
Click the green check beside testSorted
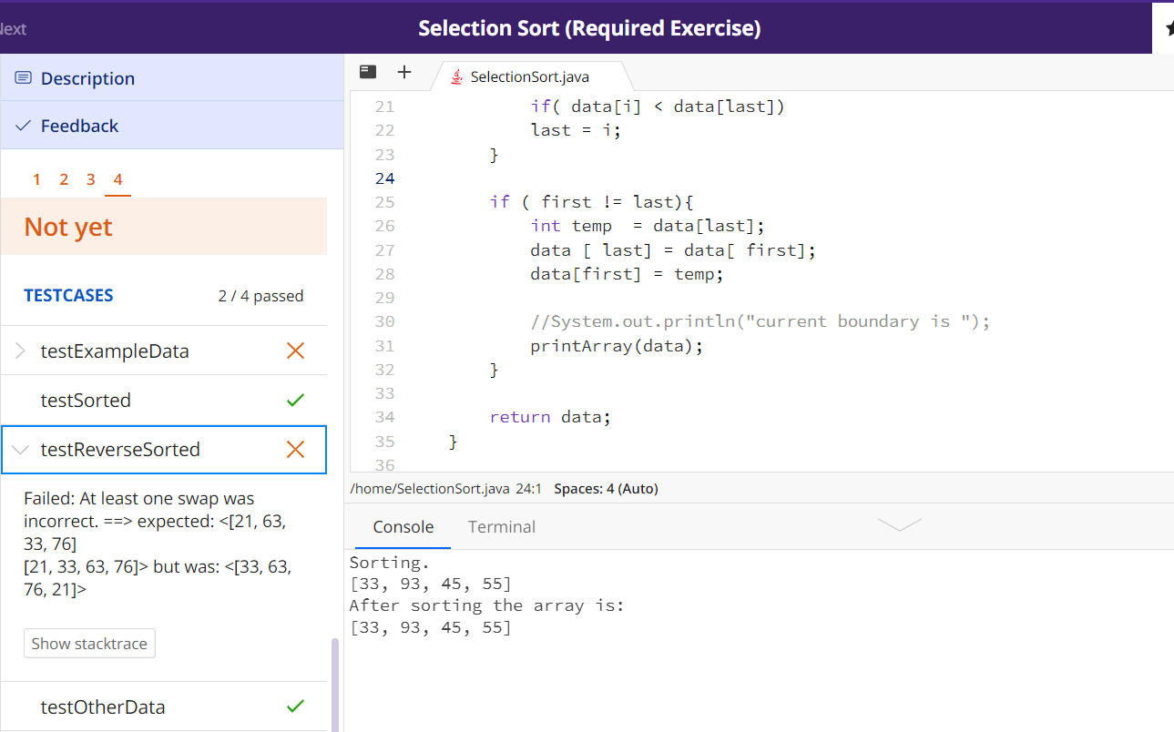[x=295, y=399]
